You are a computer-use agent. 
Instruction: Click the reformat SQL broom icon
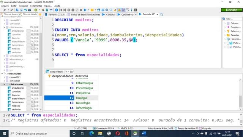[x=115, y=10]
